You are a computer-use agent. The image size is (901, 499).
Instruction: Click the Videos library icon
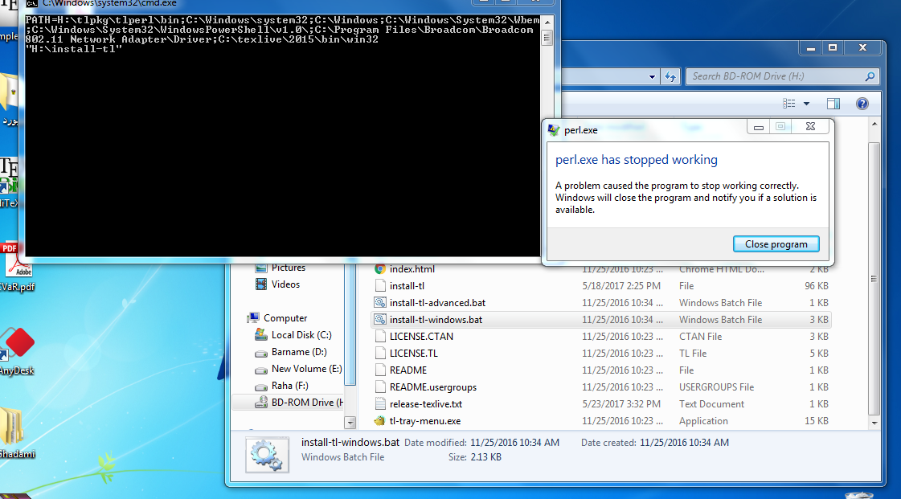[x=261, y=284]
